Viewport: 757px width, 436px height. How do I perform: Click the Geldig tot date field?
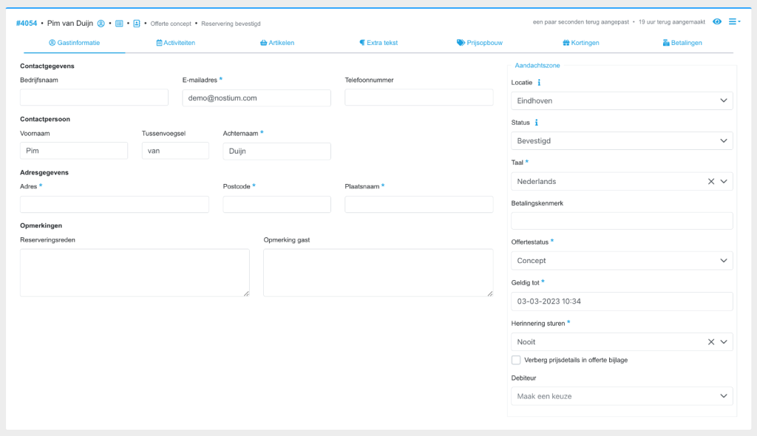[x=621, y=302]
